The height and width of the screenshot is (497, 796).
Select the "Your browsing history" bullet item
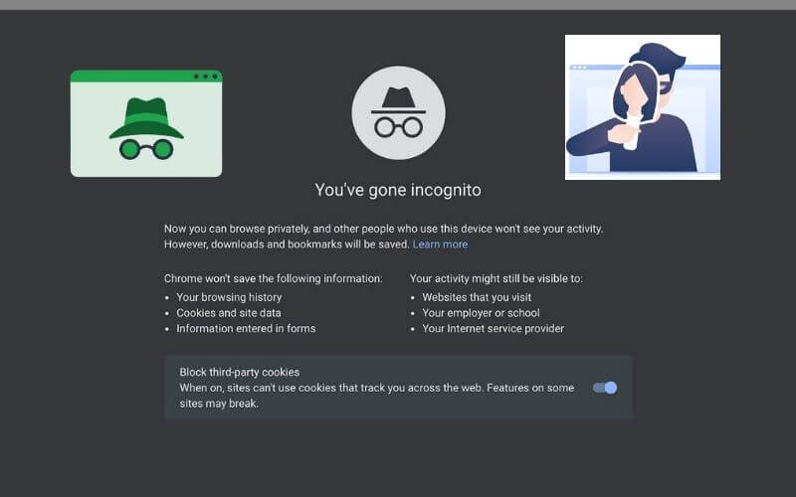pyautogui.click(x=229, y=297)
